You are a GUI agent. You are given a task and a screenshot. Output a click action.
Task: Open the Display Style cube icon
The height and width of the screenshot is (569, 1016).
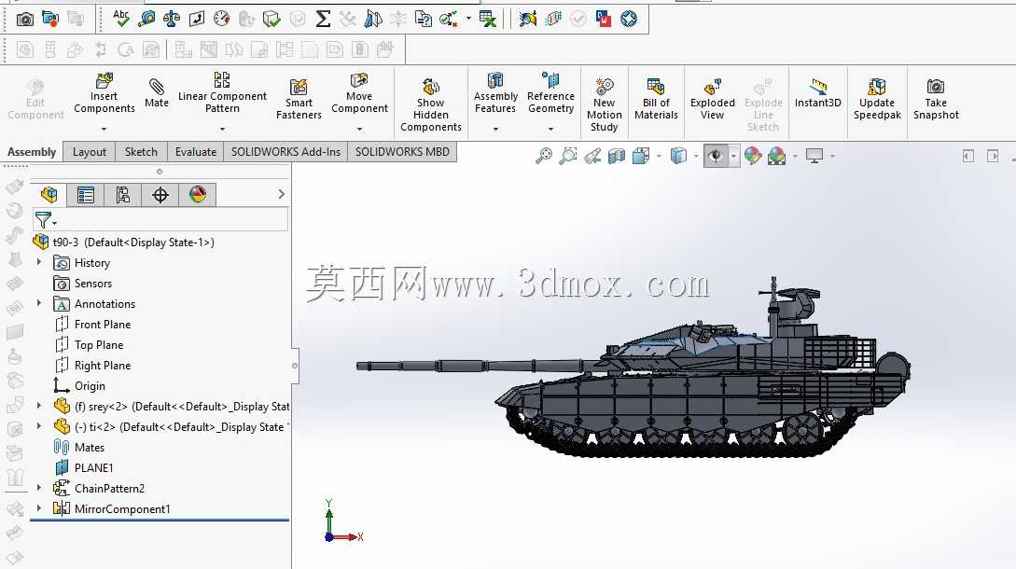pyautogui.click(x=678, y=156)
